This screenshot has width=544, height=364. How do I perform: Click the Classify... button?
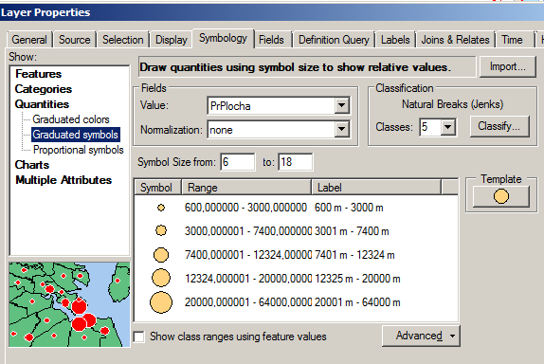pos(499,126)
